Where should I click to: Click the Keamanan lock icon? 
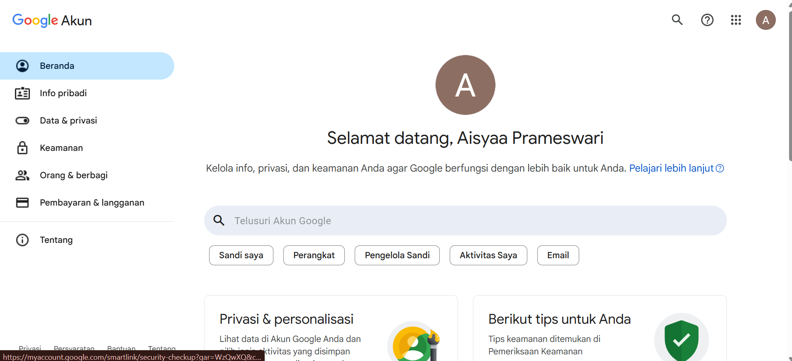[22, 148]
